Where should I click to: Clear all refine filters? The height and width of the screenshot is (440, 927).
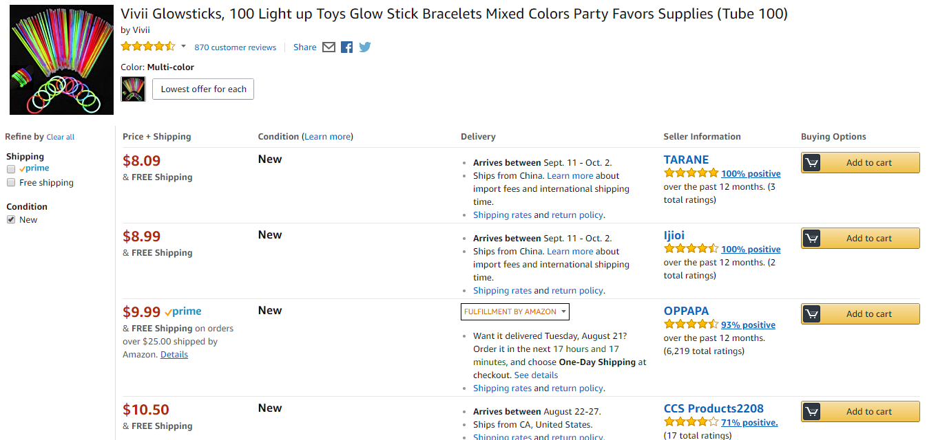pos(61,137)
